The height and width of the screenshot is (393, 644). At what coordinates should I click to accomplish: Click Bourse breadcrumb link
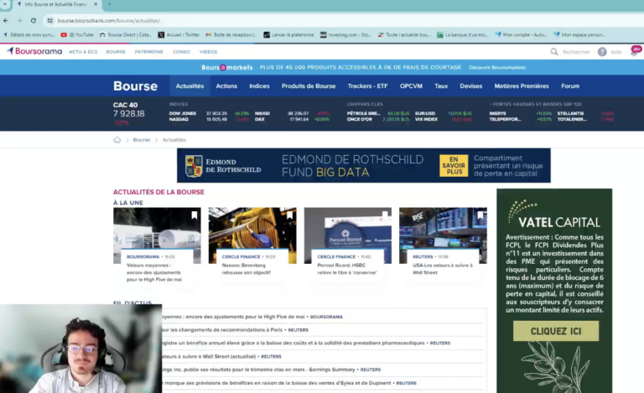click(x=142, y=140)
